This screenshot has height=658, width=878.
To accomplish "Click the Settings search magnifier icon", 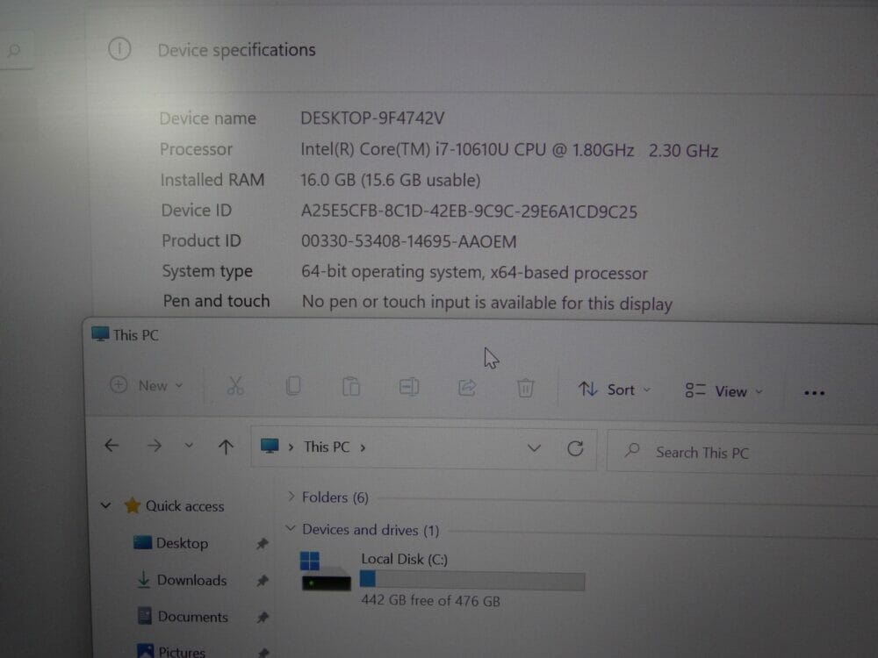I will 14,50.
